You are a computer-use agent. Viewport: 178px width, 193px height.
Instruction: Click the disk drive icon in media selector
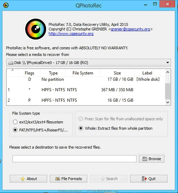(11, 63)
